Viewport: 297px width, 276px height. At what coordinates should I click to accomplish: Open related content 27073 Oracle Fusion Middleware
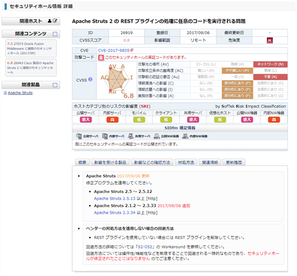pyautogui.click(x=31, y=48)
